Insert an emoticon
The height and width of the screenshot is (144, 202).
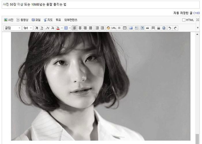click(x=108, y=28)
